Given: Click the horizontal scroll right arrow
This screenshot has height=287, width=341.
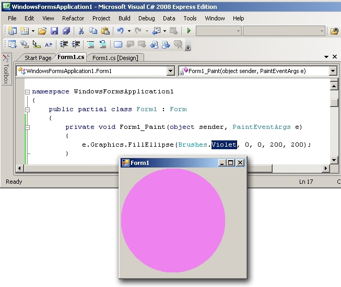Looking at the screenshot, I should click(325, 168).
